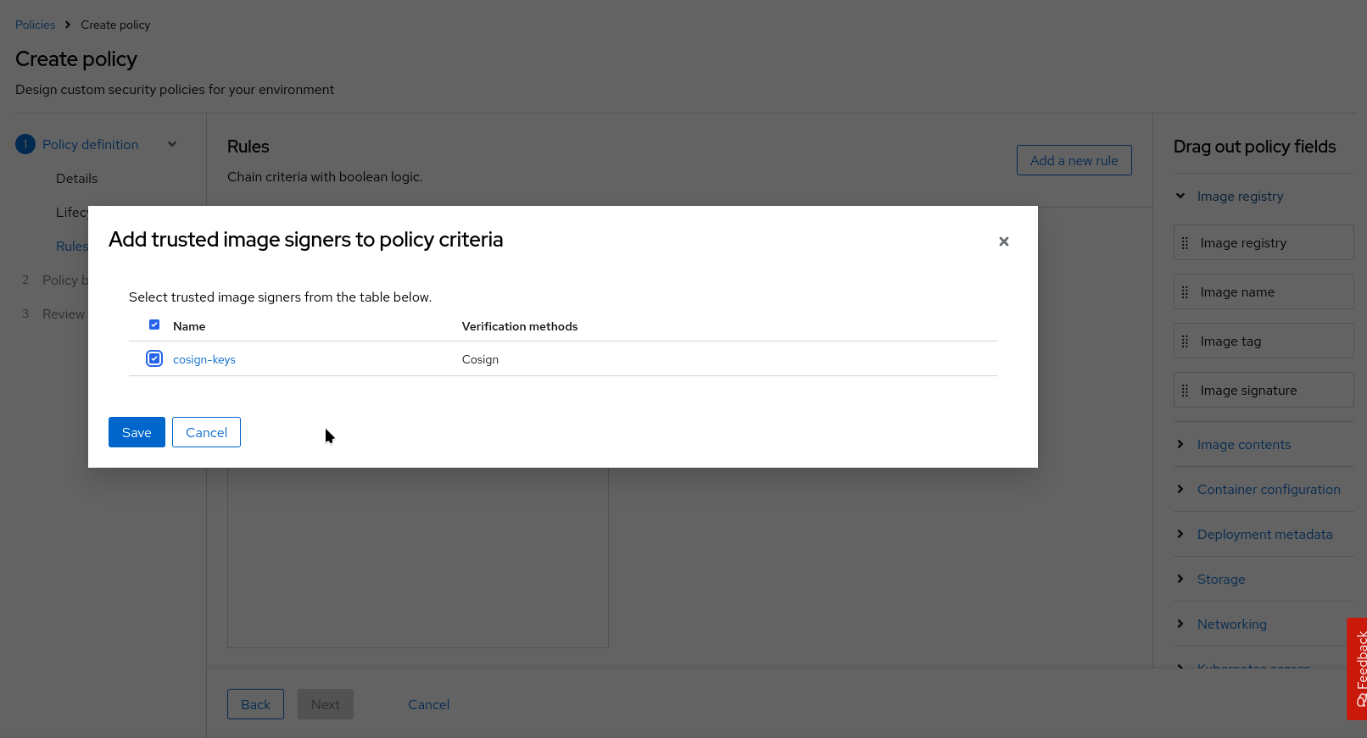Collapse the Policy definition step chevron
The height and width of the screenshot is (738, 1367).
[172, 145]
